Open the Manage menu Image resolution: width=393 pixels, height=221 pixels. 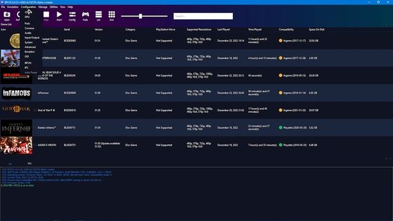42,7
